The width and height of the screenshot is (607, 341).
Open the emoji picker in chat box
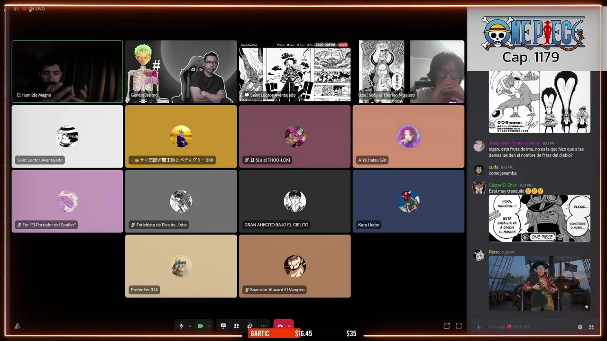580,327
